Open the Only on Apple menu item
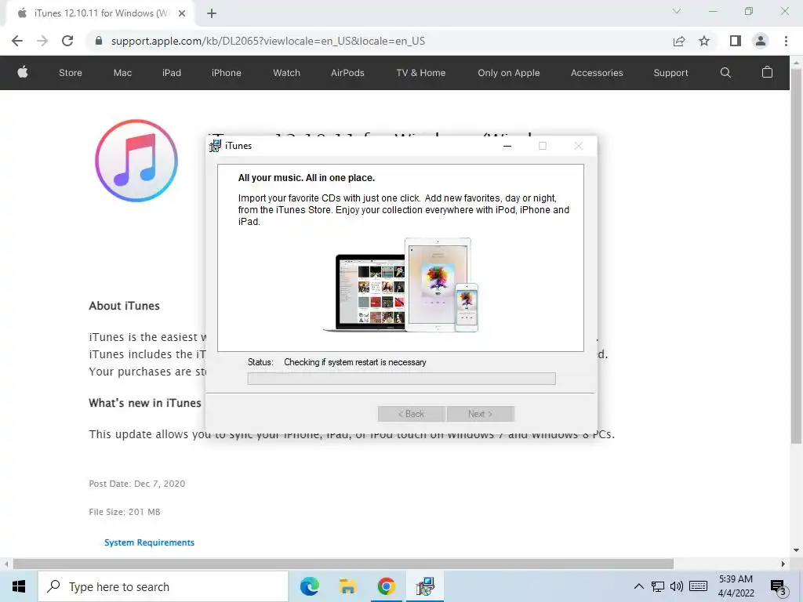Screen dimensions: 803x602 tap(508, 73)
